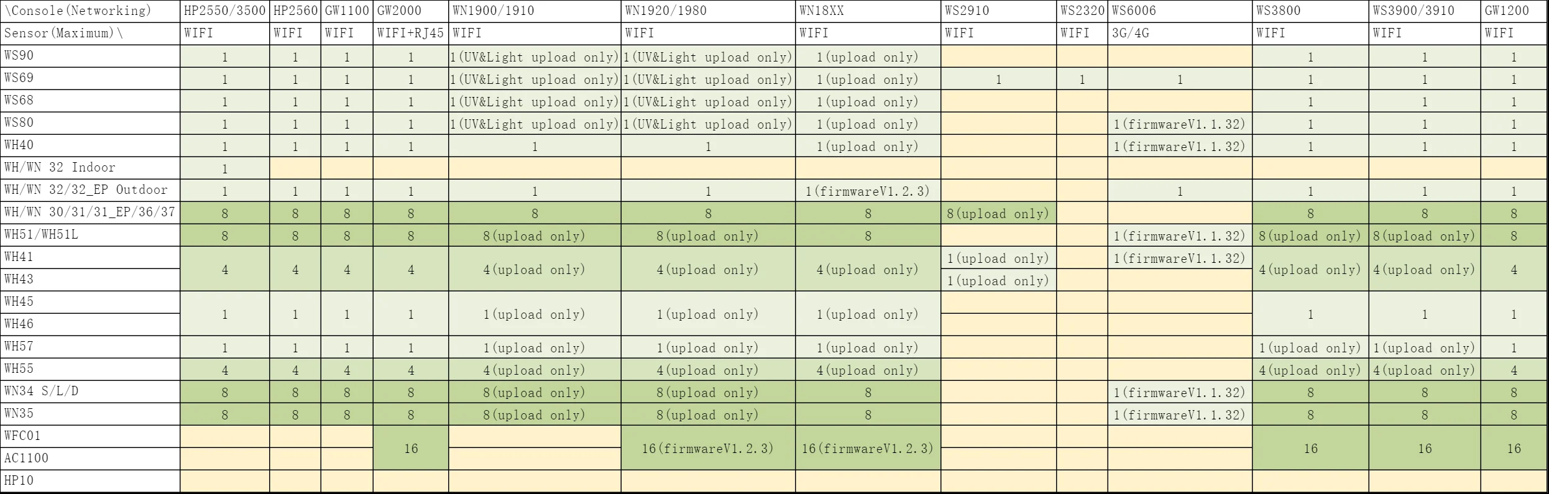Click the HP10 row label cell
This screenshot has height=494, width=1549.
tap(90, 481)
